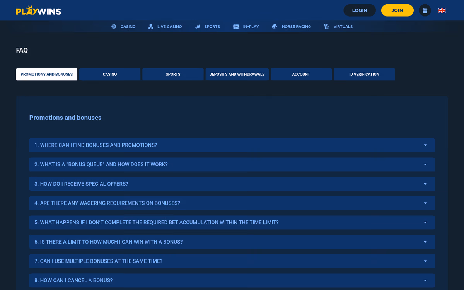Click the 'FAQ' page heading

coord(22,50)
